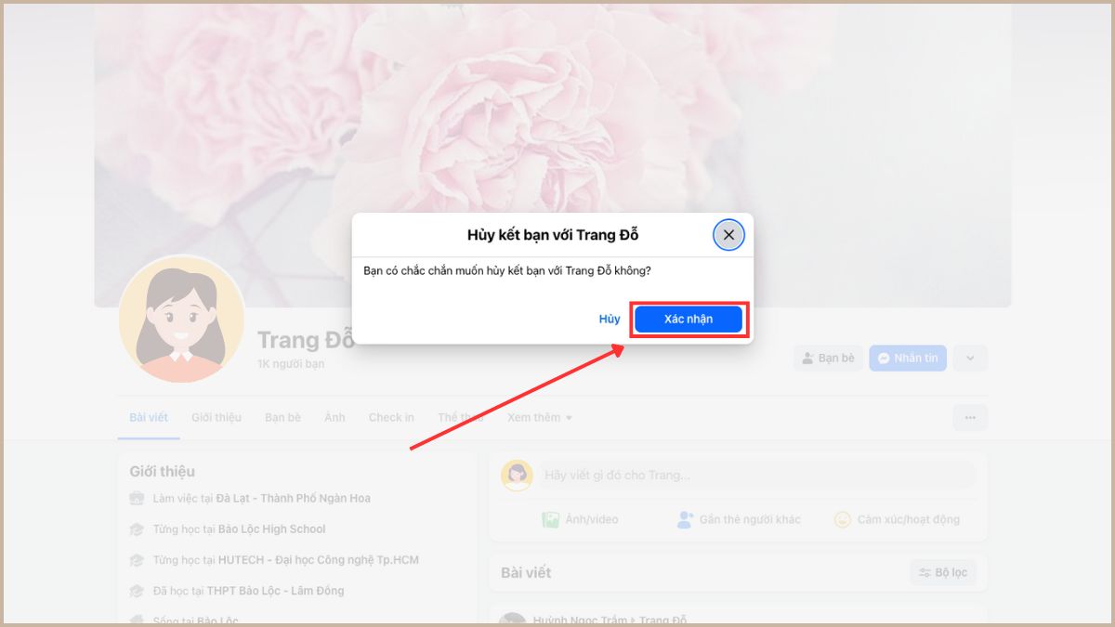
Task: Click the Giới thiệu section heading
Action: [163, 471]
